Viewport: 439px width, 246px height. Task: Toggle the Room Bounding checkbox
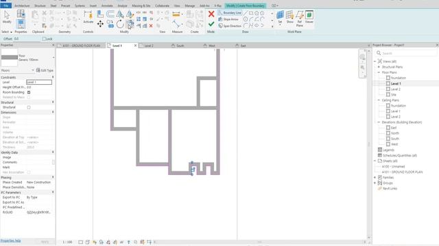[29, 92]
